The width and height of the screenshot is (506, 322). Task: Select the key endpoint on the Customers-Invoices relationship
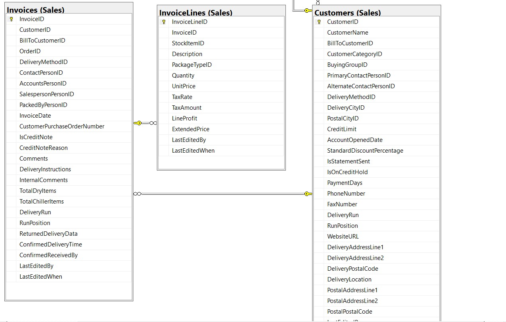tap(307, 194)
